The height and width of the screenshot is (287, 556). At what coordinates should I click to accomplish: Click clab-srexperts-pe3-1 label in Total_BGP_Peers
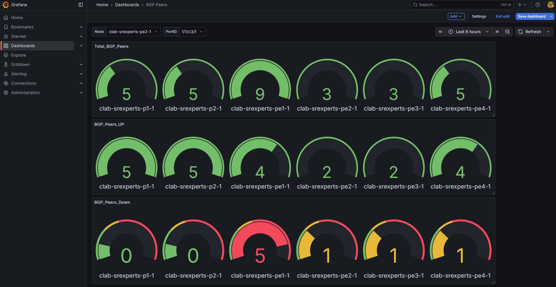point(394,108)
